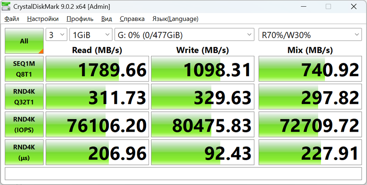Open the Язык(Language) menu
This screenshot has height=185, width=367.
coord(175,19)
